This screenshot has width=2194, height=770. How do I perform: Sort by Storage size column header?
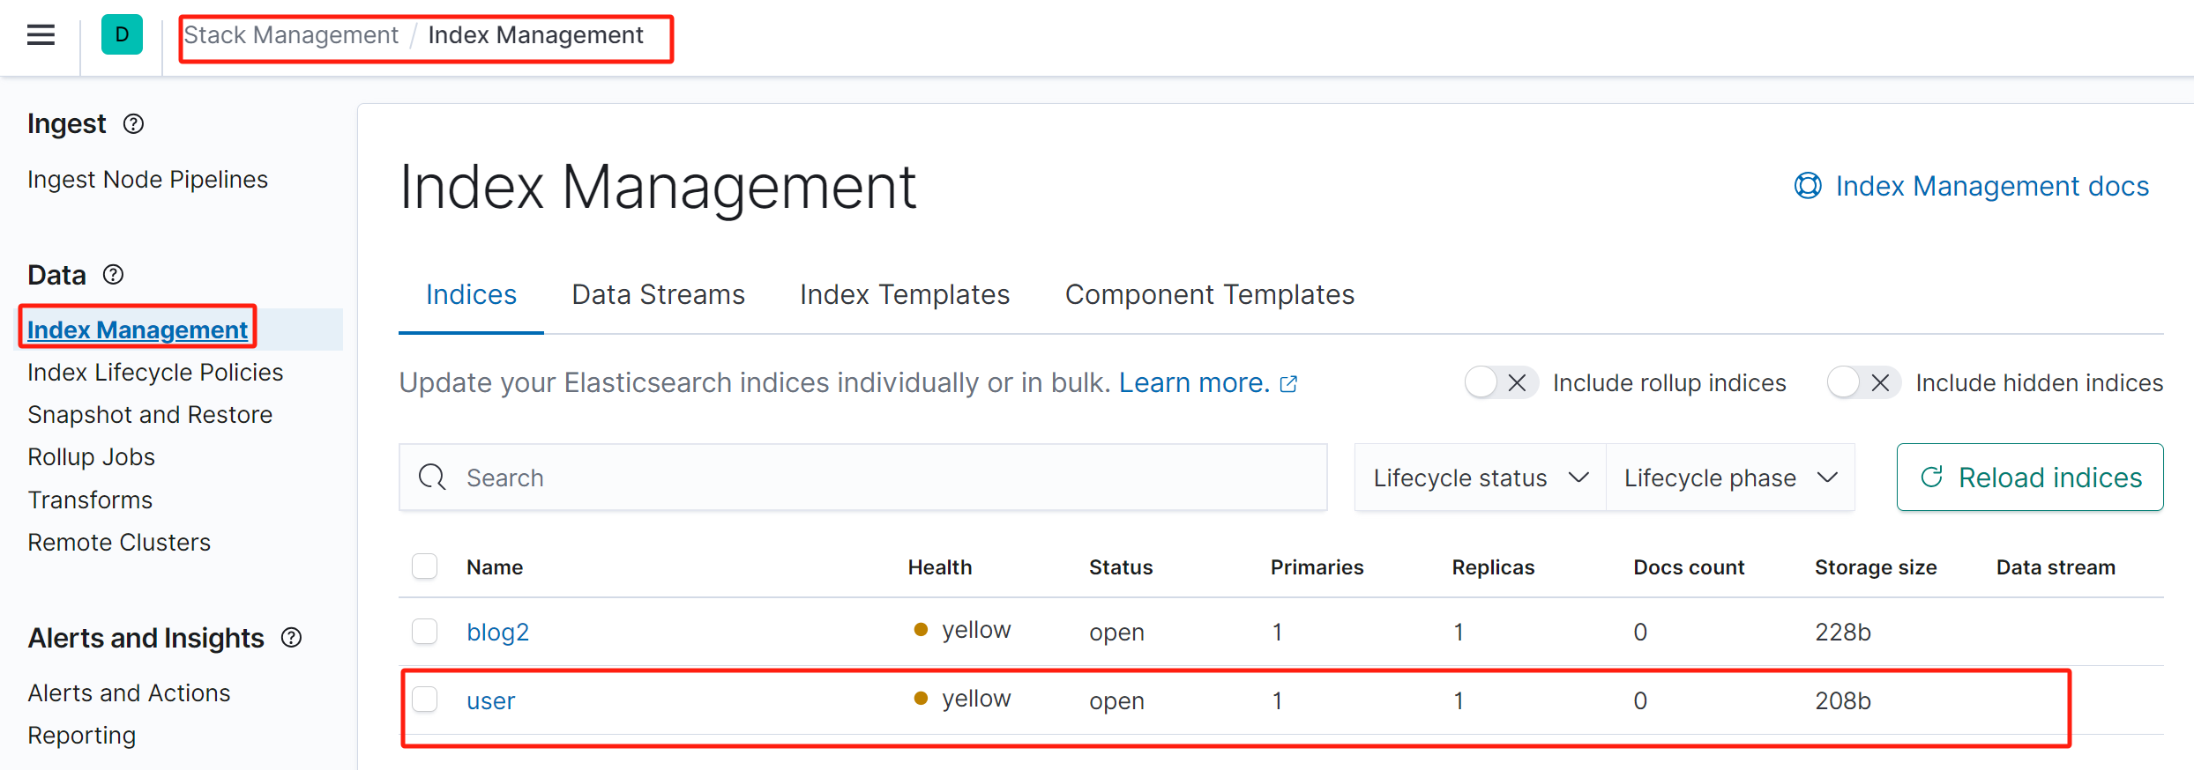(x=1876, y=567)
